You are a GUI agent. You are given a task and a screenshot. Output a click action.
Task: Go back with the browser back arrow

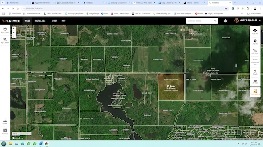[3, 9]
